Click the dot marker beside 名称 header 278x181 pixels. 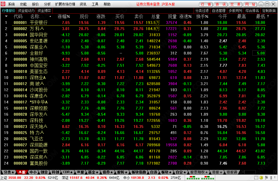(50, 16)
